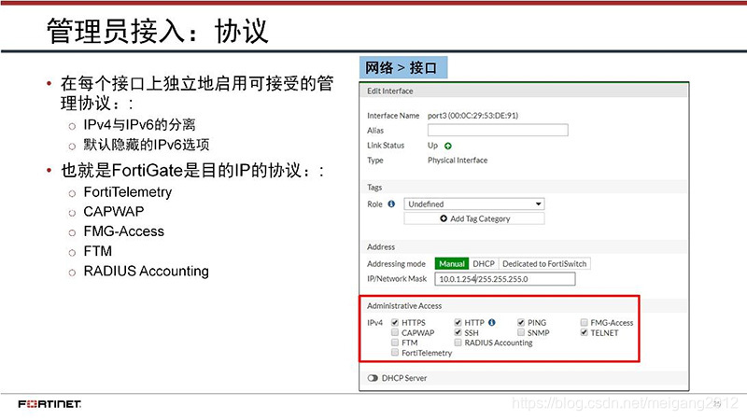Enable the FTM checkbox
747x420 pixels.
[395, 343]
